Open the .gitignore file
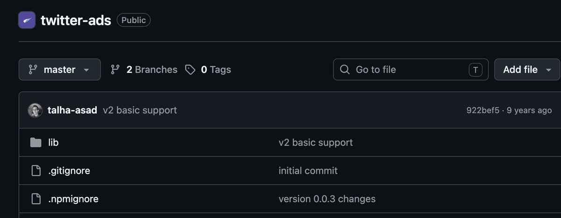Screen dimensions: 561x218 coord(69,171)
